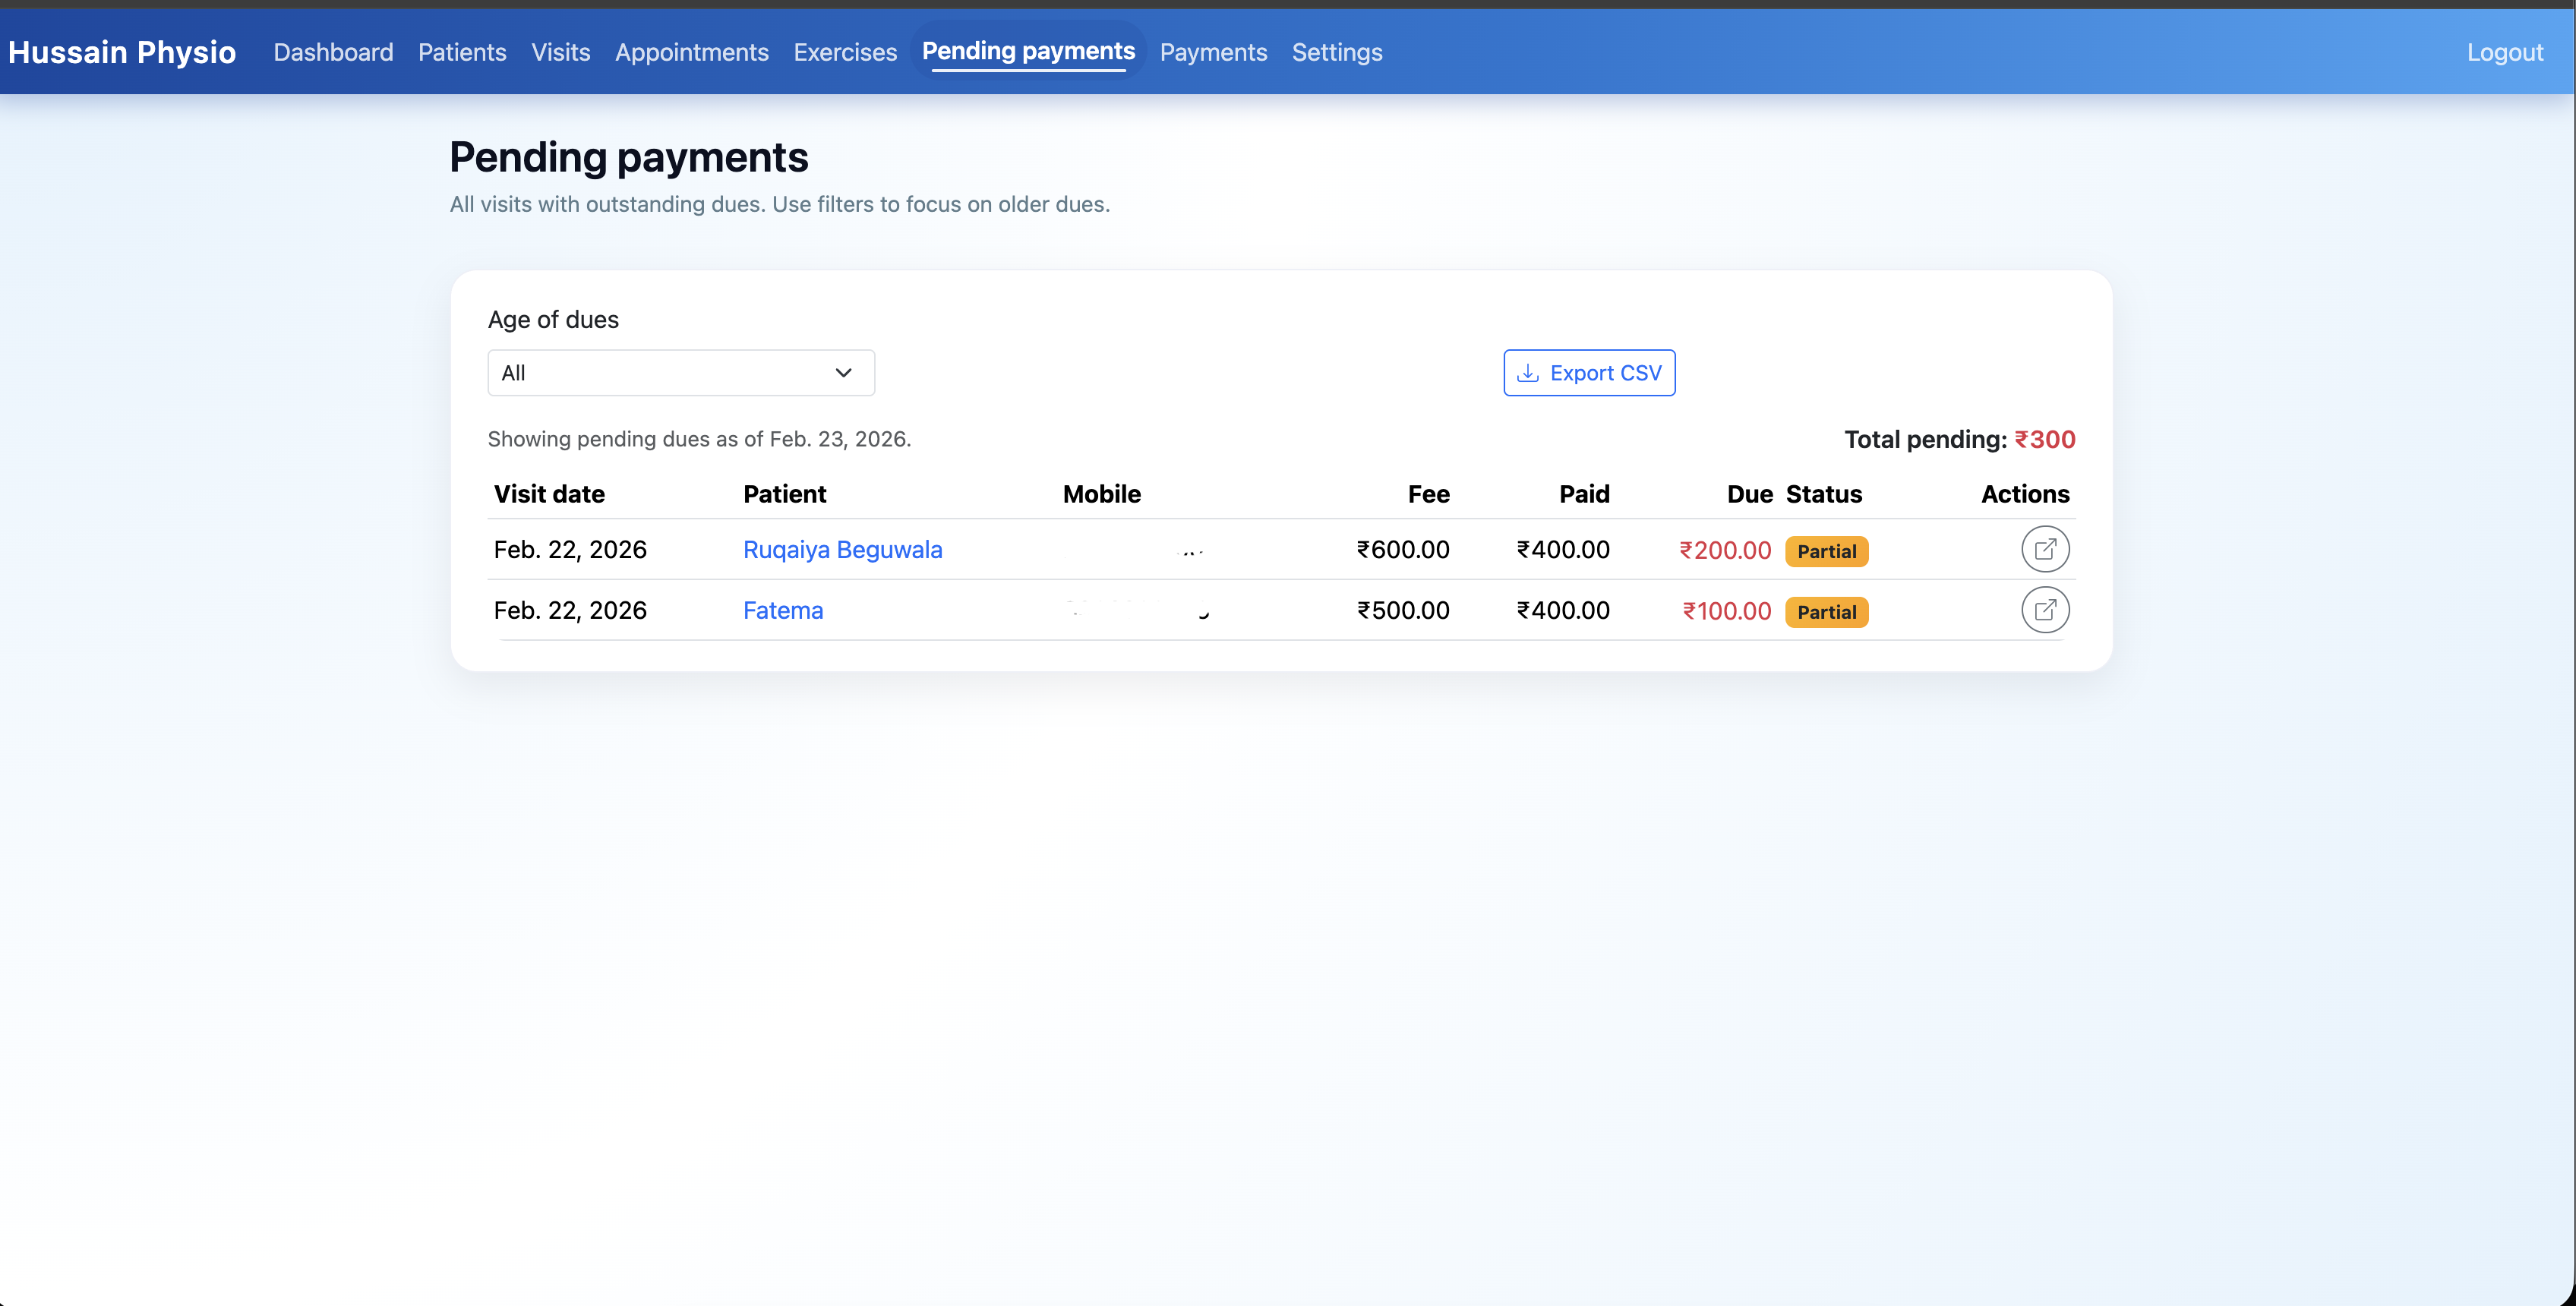The image size is (2576, 1306).
Task: Open the Patients section
Action: coord(462,52)
